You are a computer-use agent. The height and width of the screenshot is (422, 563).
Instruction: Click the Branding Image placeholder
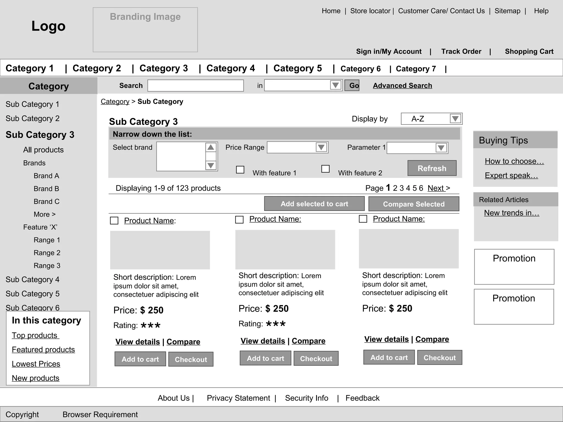pos(145,30)
